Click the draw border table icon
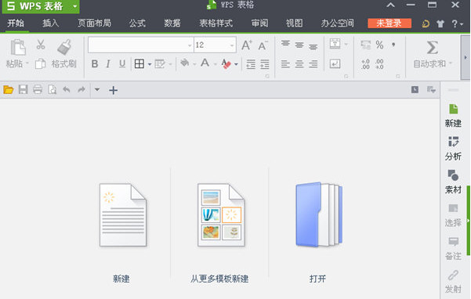 160,63
